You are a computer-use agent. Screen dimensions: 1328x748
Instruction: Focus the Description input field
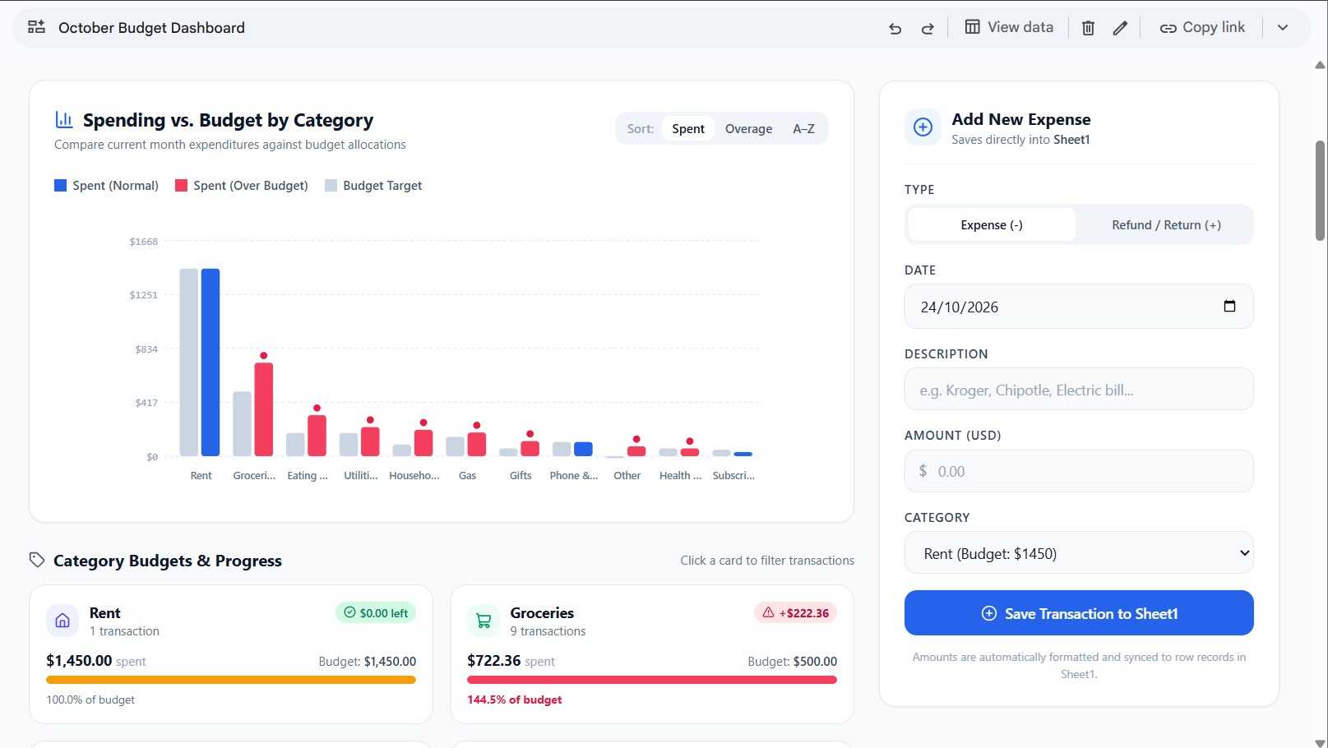[x=1079, y=389]
